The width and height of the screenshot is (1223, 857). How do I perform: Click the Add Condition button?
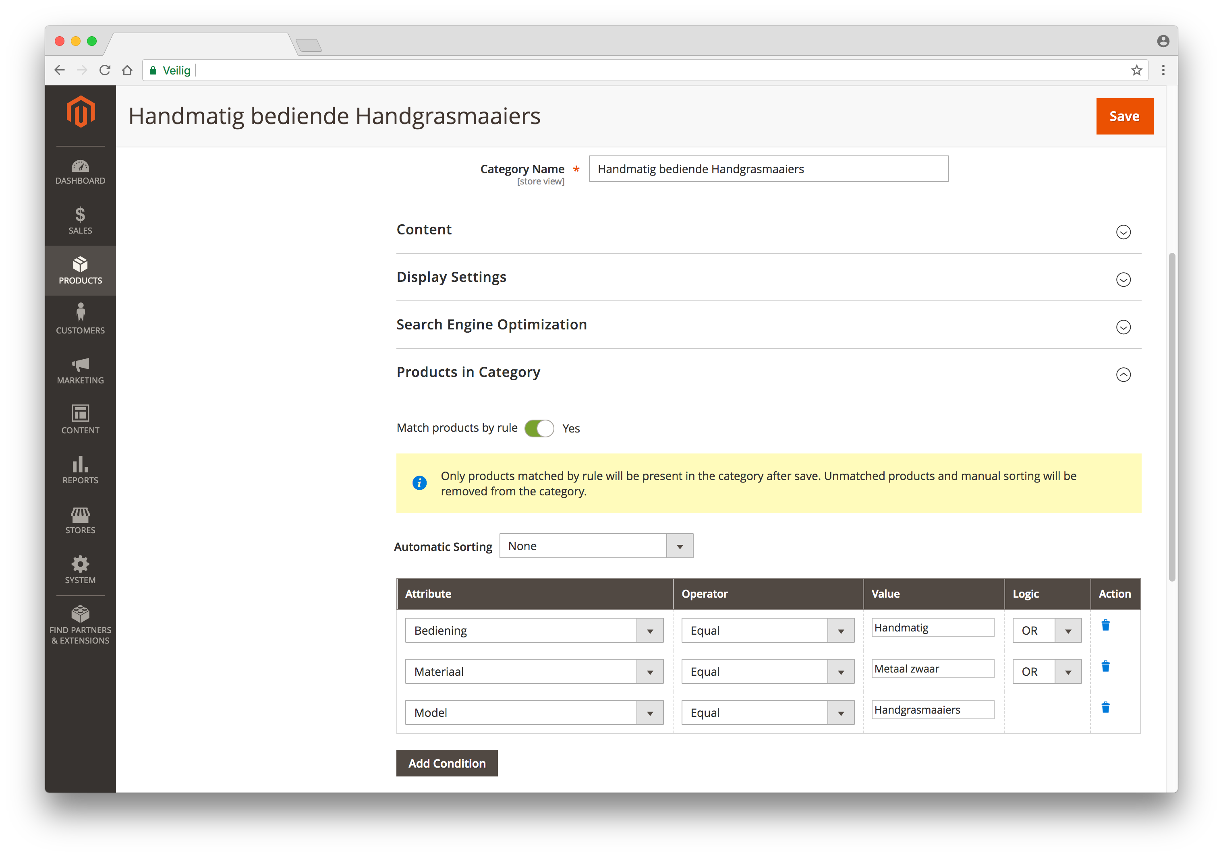click(446, 763)
